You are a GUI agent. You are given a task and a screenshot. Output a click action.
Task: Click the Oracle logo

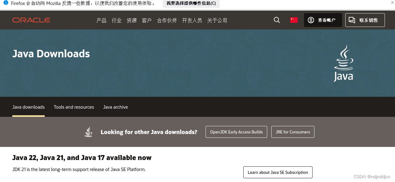(31, 20)
